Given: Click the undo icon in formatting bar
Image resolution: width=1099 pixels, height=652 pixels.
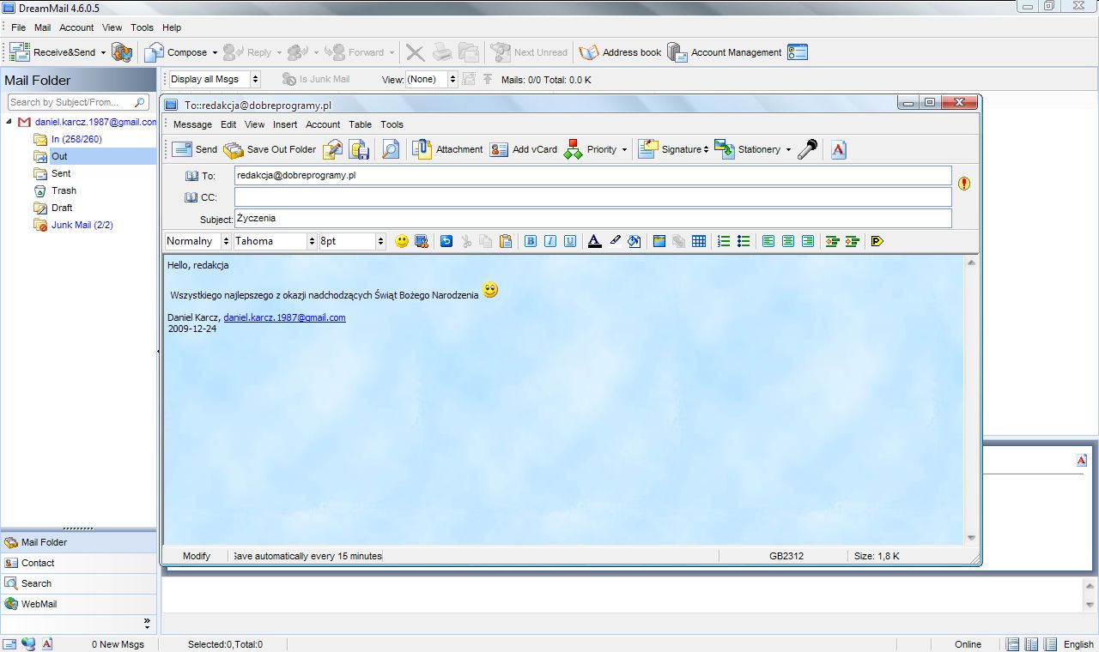Looking at the screenshot, I should (446, 241).
